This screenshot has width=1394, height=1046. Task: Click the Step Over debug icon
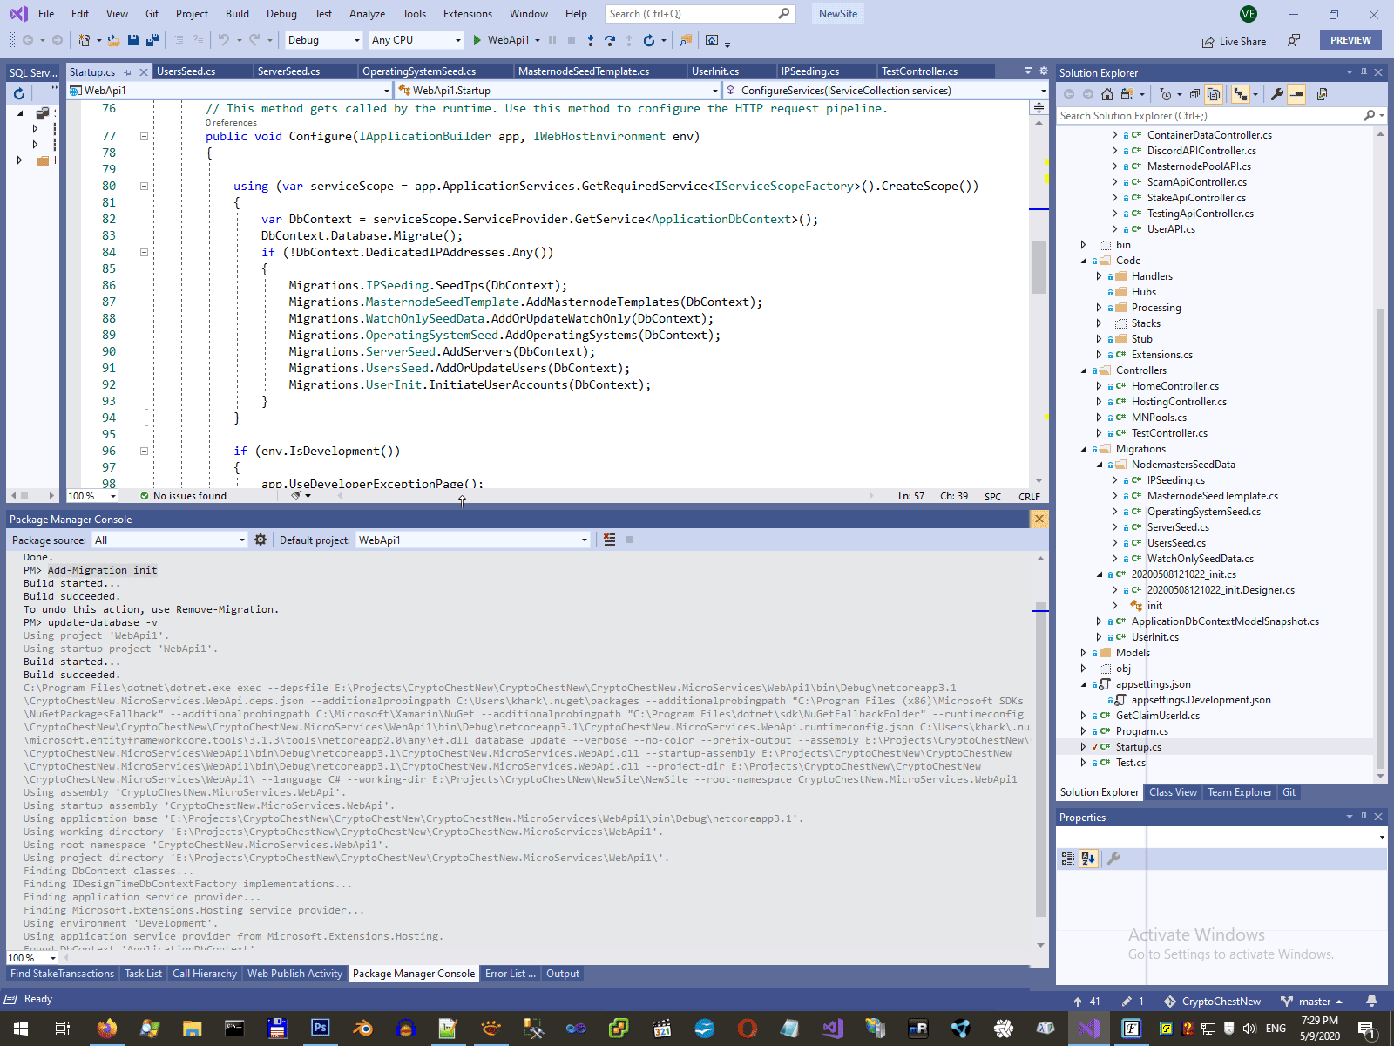(x=610, y=40)
